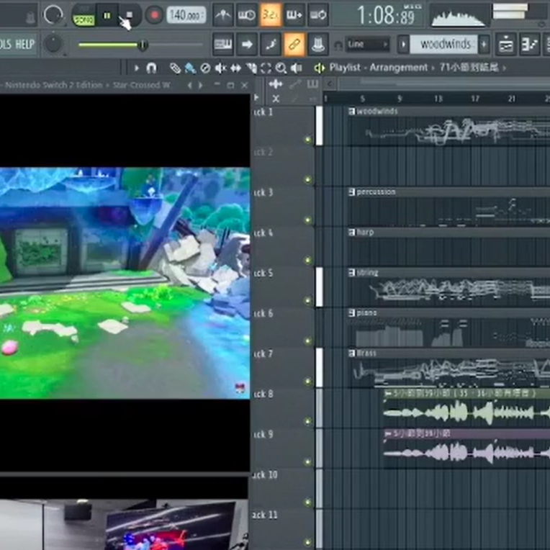
Task: Toggle the loop recording icon
Action: 318,14
